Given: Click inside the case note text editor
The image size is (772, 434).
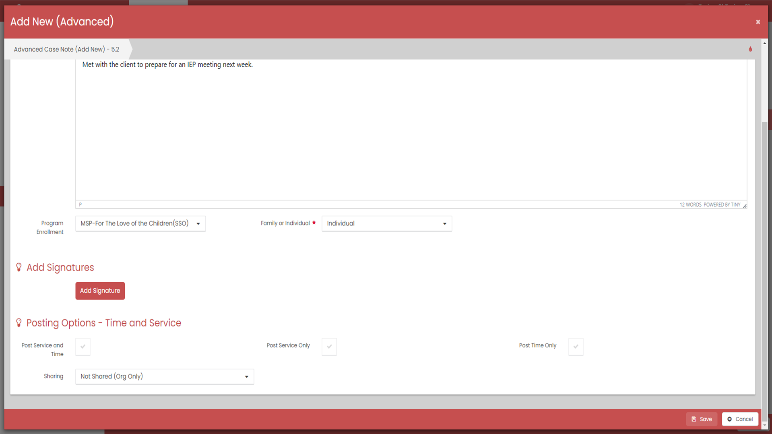Looking at the screenshot, I should (411, 129).
